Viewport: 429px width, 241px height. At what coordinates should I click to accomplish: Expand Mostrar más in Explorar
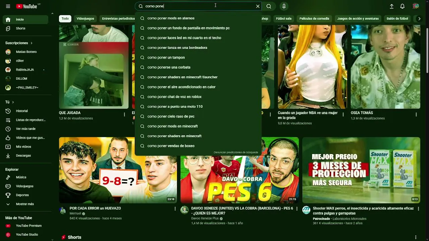point(25,204)
